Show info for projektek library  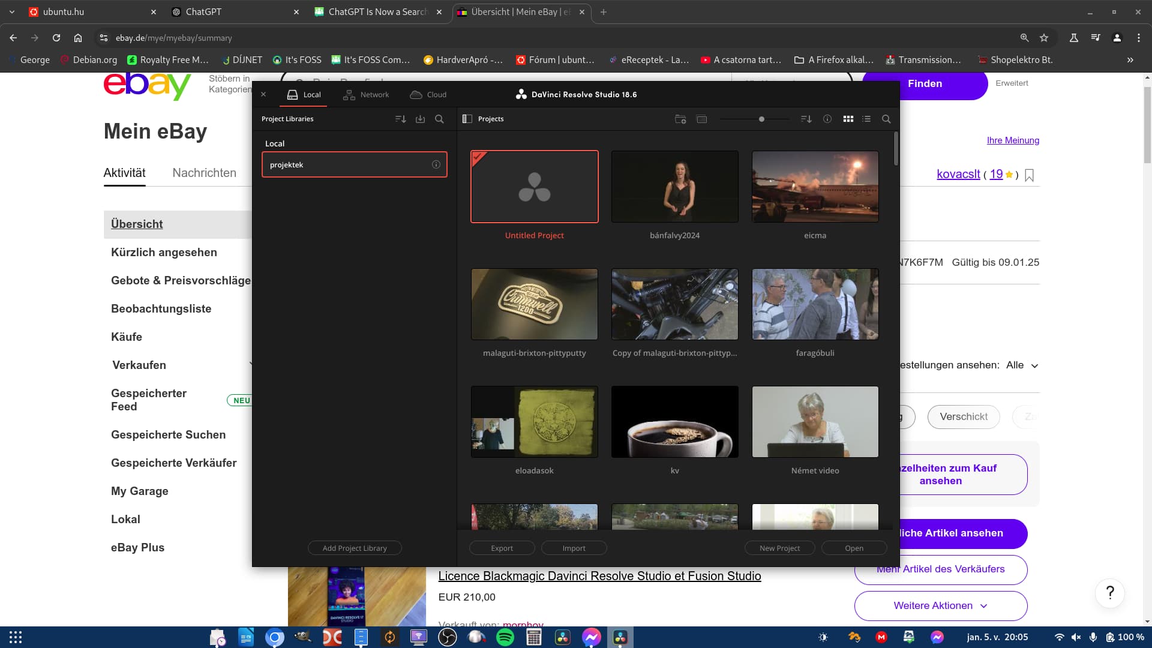[x=436, y=164]
